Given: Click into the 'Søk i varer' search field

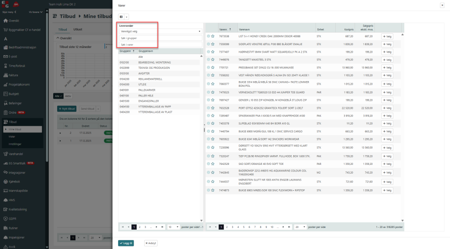Looking at the screenshot, I should point(160,45).
